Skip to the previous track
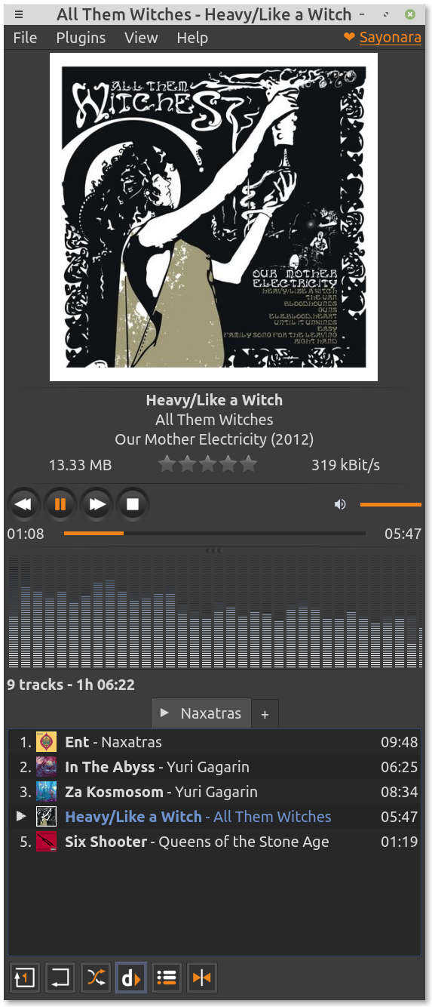Image resolution: width=432 pixels, height=1007 pixels. coord(23,504)
